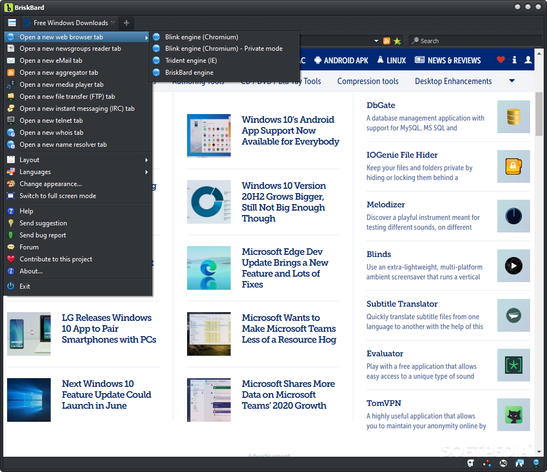This screenshot has width=547, height=472.
Task: Click the Melodizer app icon
Action: (x=514, y=216)
